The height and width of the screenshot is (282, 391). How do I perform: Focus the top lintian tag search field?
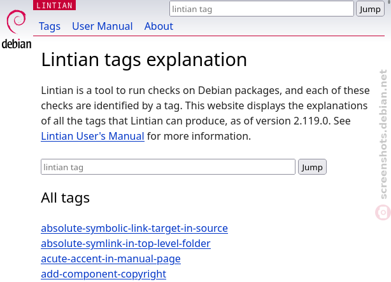pos(261,9)
